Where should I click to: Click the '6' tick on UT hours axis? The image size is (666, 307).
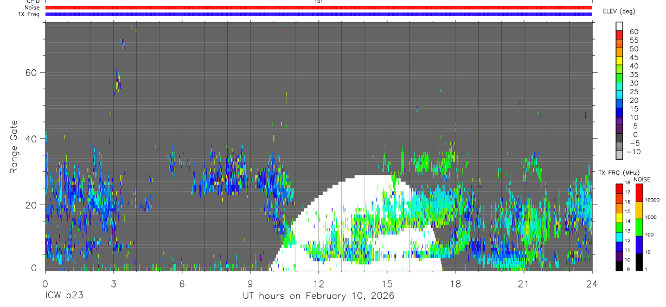pos(182,283)
